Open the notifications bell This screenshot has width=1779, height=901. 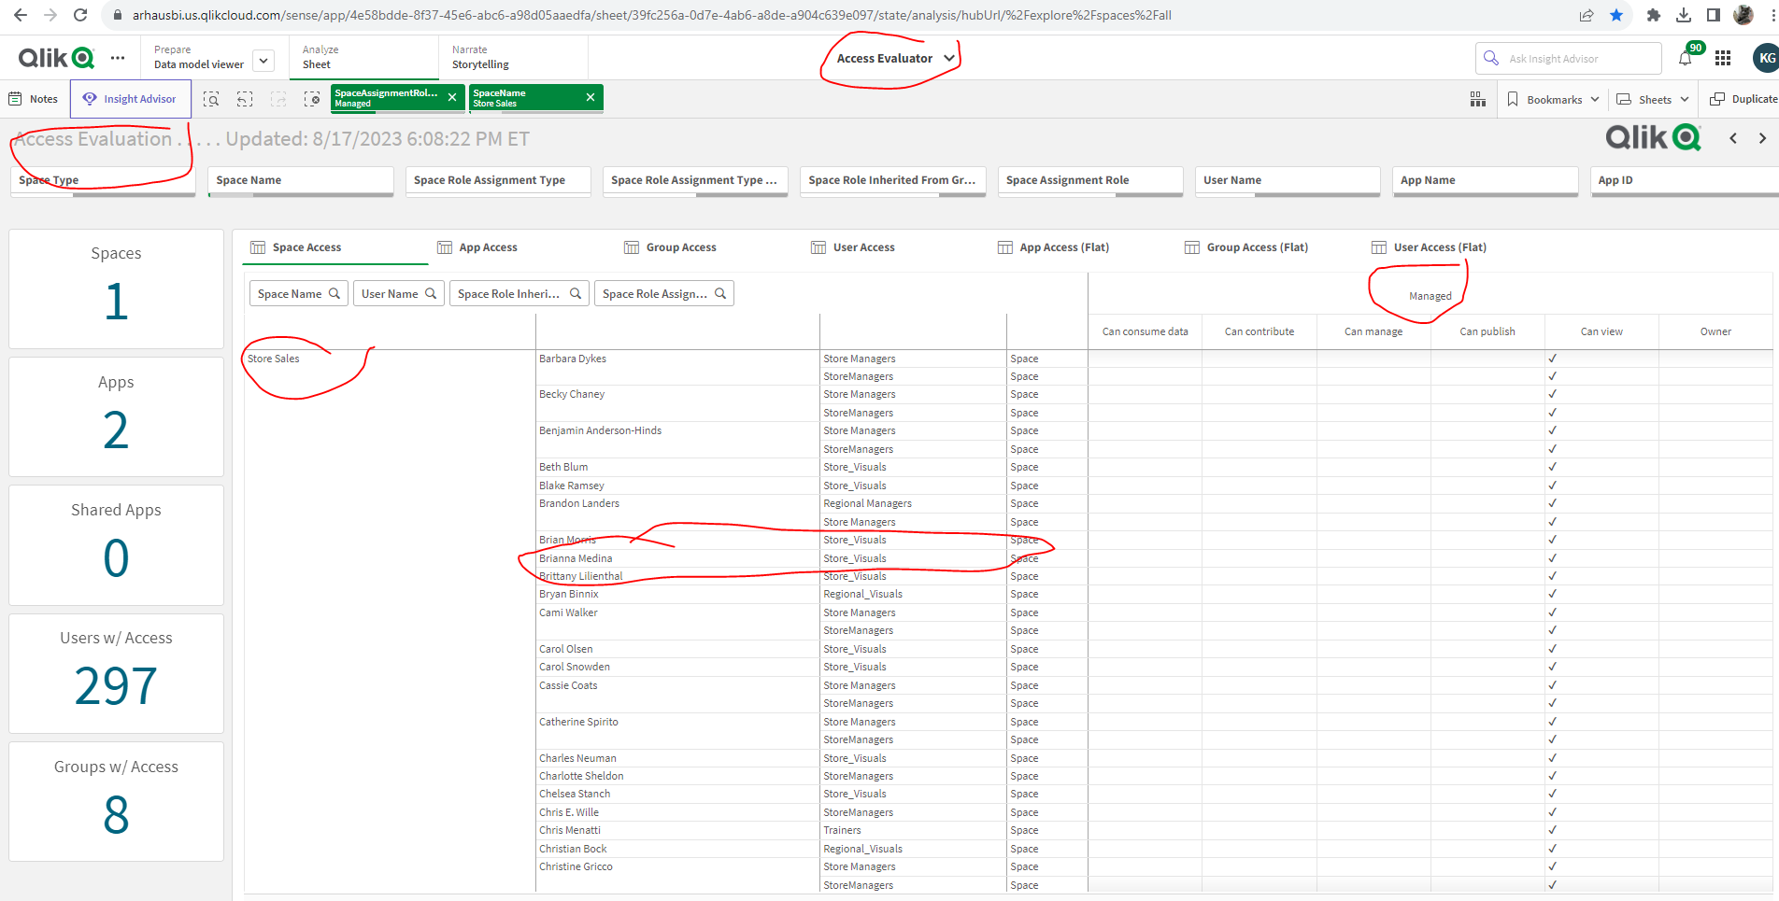coord(1685,57)
